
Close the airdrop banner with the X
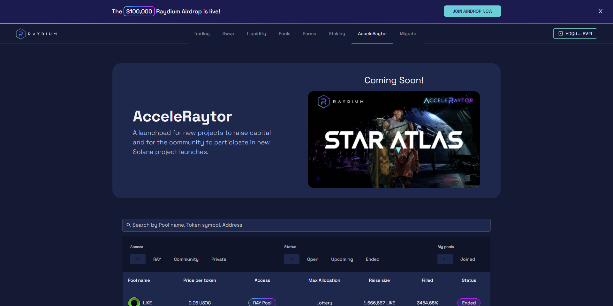click(x=600, y=11)
